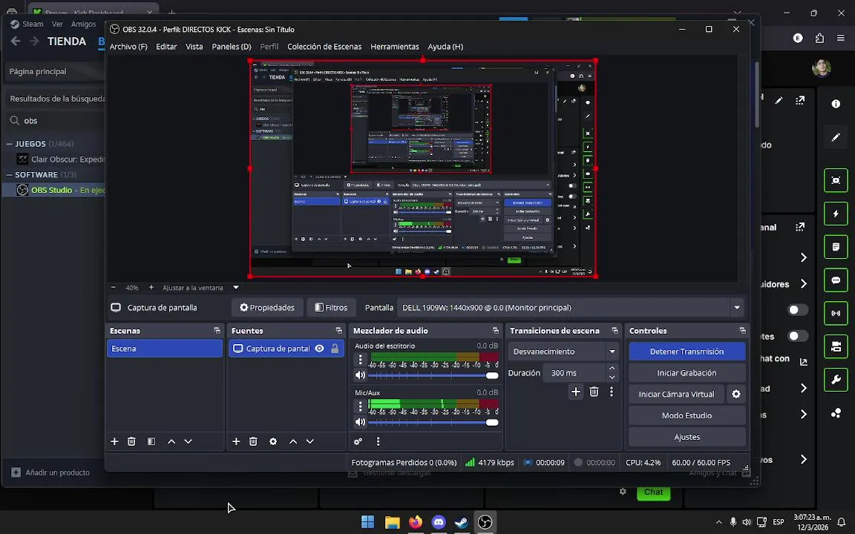Screen dimensions: 855x534
Task: Collapse the JUEGOS category in Steam
Action: (x=9, y=144)
